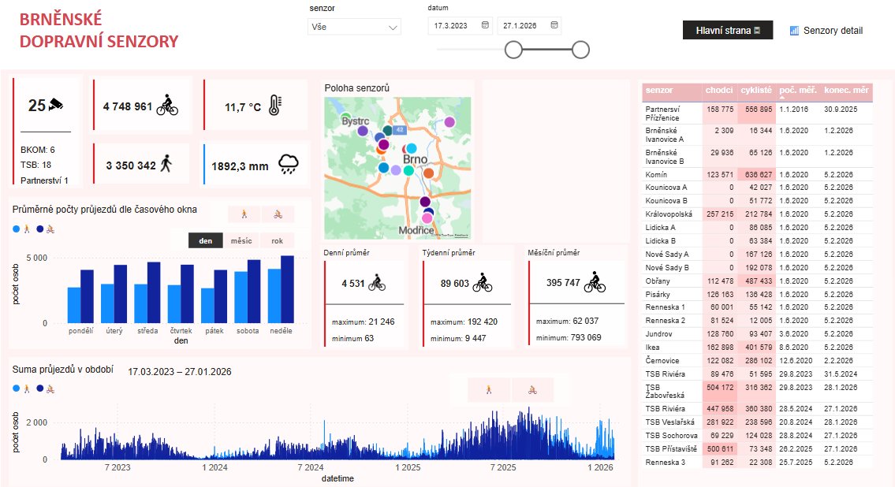Go to Hlavní strana page
895x487 pixels.
pos(728,30)
